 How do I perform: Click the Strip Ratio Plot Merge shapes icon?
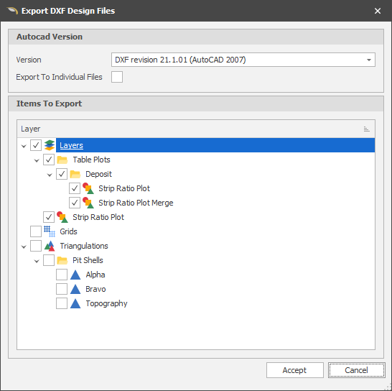pos(88,203)
